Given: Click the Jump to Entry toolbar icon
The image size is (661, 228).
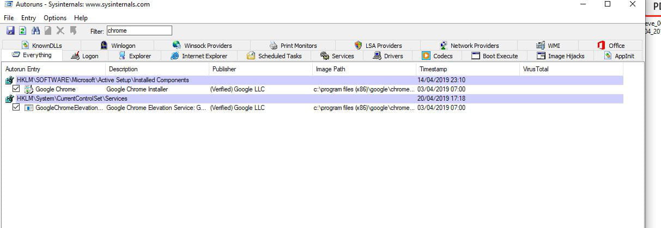Looking at the screenshot, I should tap(73, 30).
